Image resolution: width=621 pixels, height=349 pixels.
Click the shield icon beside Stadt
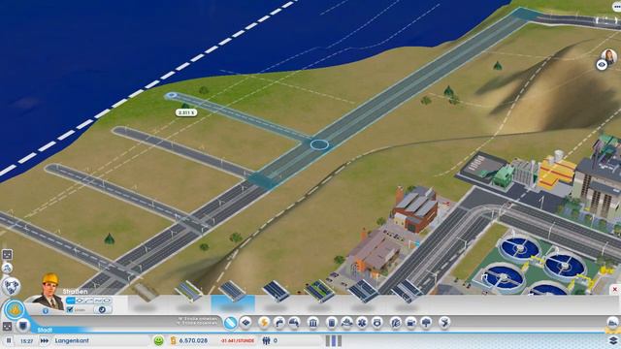(23, 326)
